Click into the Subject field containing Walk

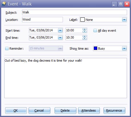(74, 12)
